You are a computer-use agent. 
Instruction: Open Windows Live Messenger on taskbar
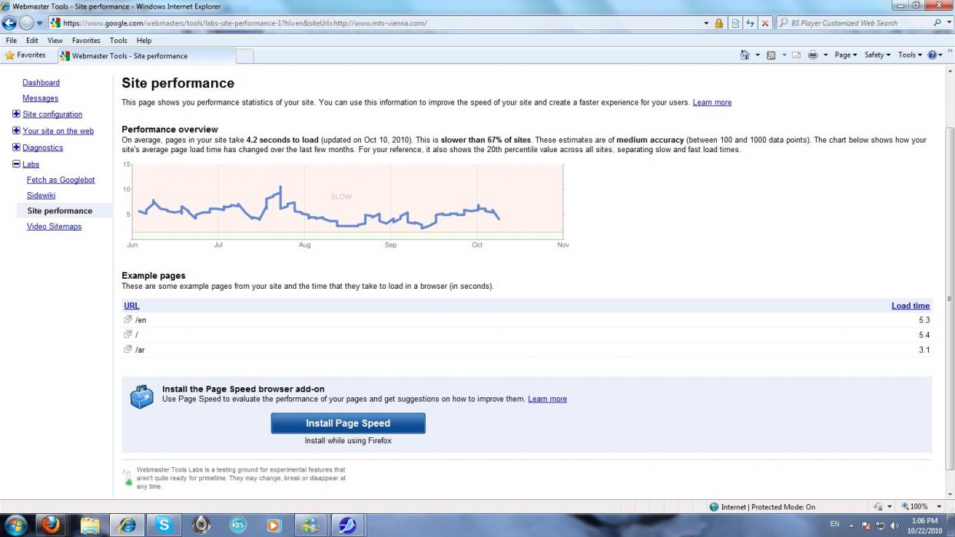310,525
